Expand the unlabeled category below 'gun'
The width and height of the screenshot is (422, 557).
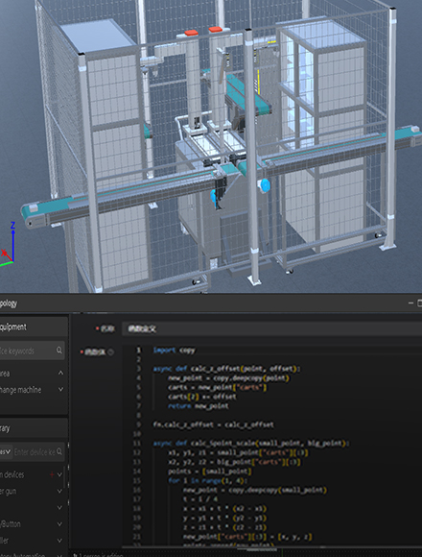[59, 508]
